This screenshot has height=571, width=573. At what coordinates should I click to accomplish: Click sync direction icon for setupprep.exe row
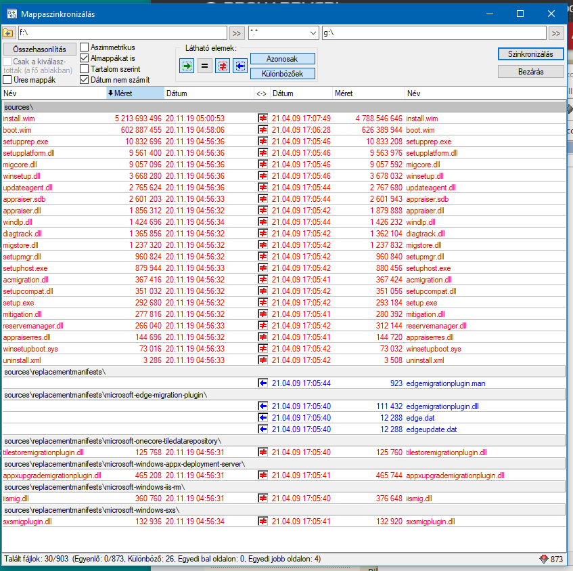point(262,141)
